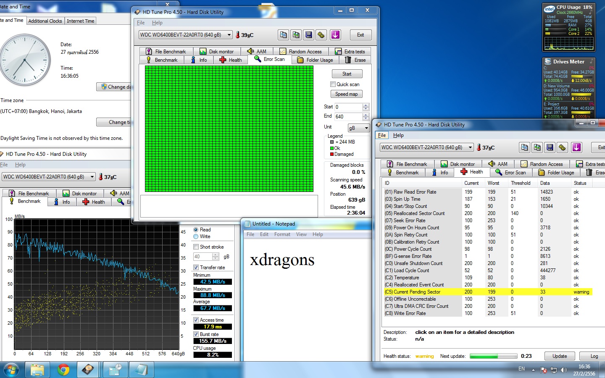Uncheck the Transfer rate checkbox

point(196,268)
